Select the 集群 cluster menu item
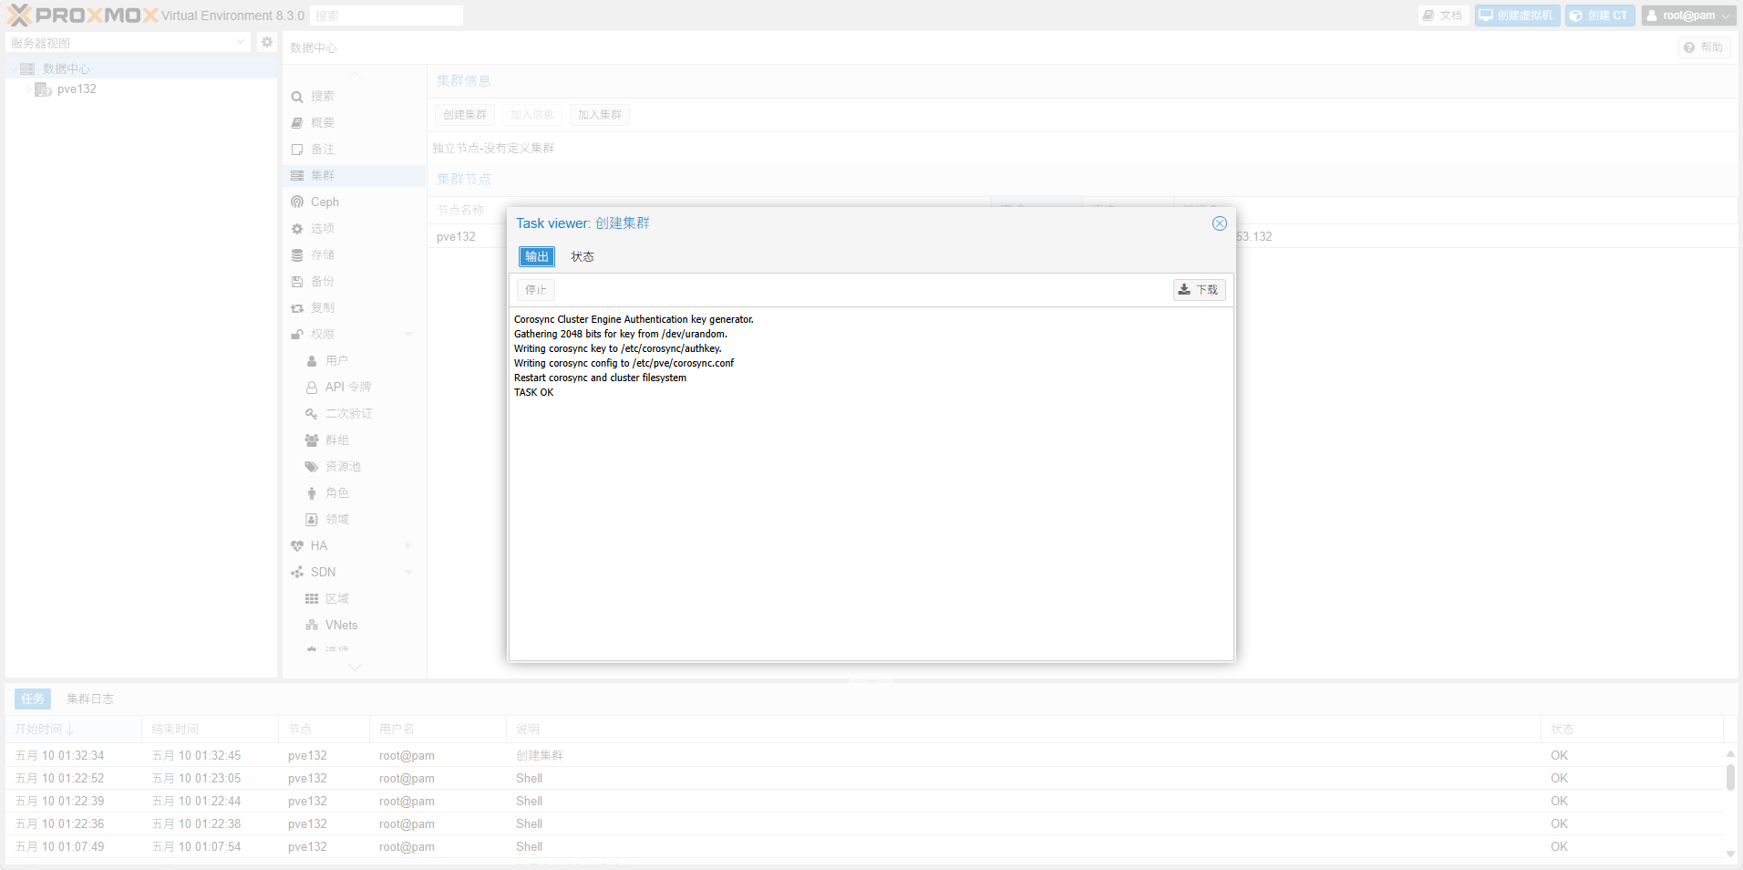 click(354, 175)
